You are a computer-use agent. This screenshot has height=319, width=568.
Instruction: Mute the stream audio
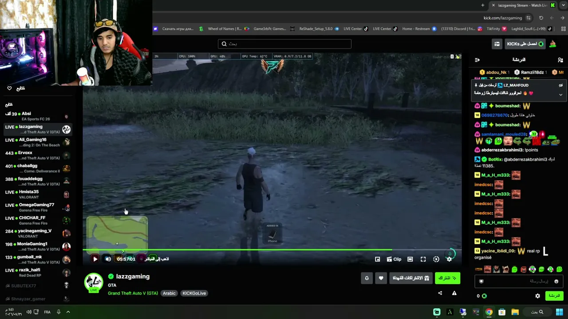[108, 259]
